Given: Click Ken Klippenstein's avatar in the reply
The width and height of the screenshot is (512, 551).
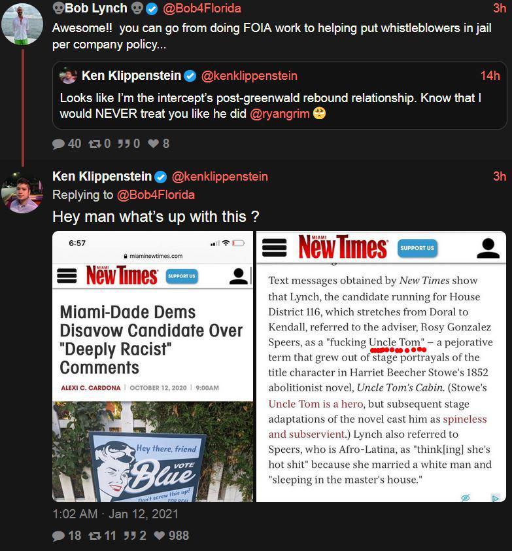Looking at the screenshot, I should click(22, 192).
